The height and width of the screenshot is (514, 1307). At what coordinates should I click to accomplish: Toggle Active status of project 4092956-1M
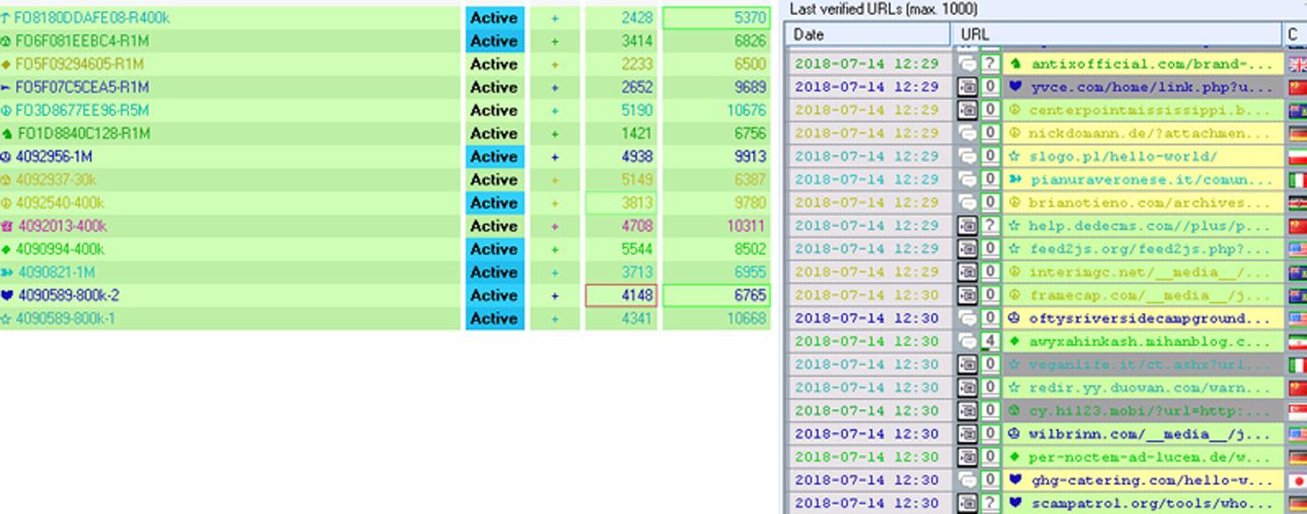pos(494,157)
